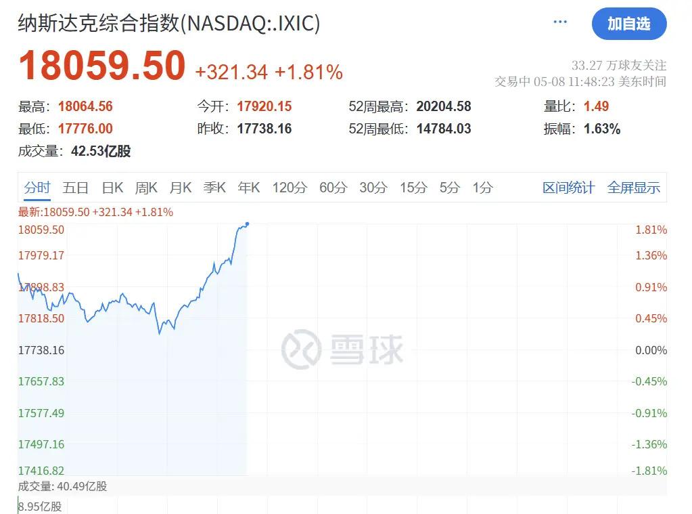Click the 加自选 button
Screen dimensions: 692x514
click(x=629, y=24)
